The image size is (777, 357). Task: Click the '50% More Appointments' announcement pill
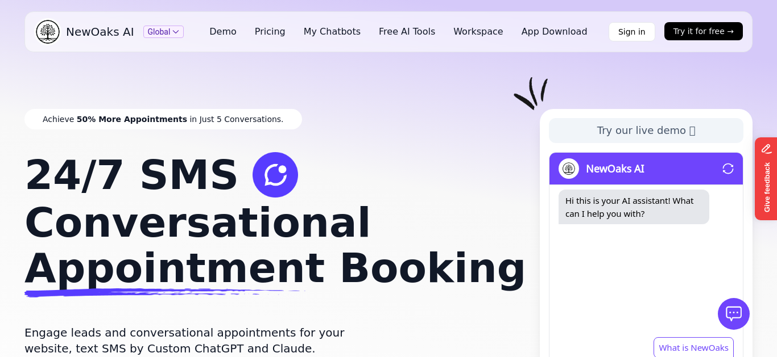tap(163, 119)
